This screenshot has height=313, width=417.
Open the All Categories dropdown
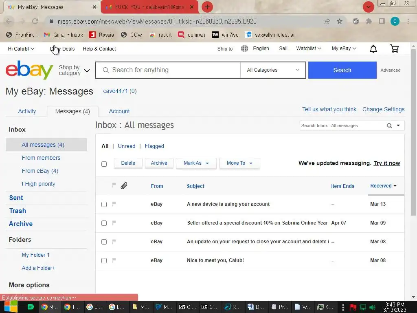point(273,70)
